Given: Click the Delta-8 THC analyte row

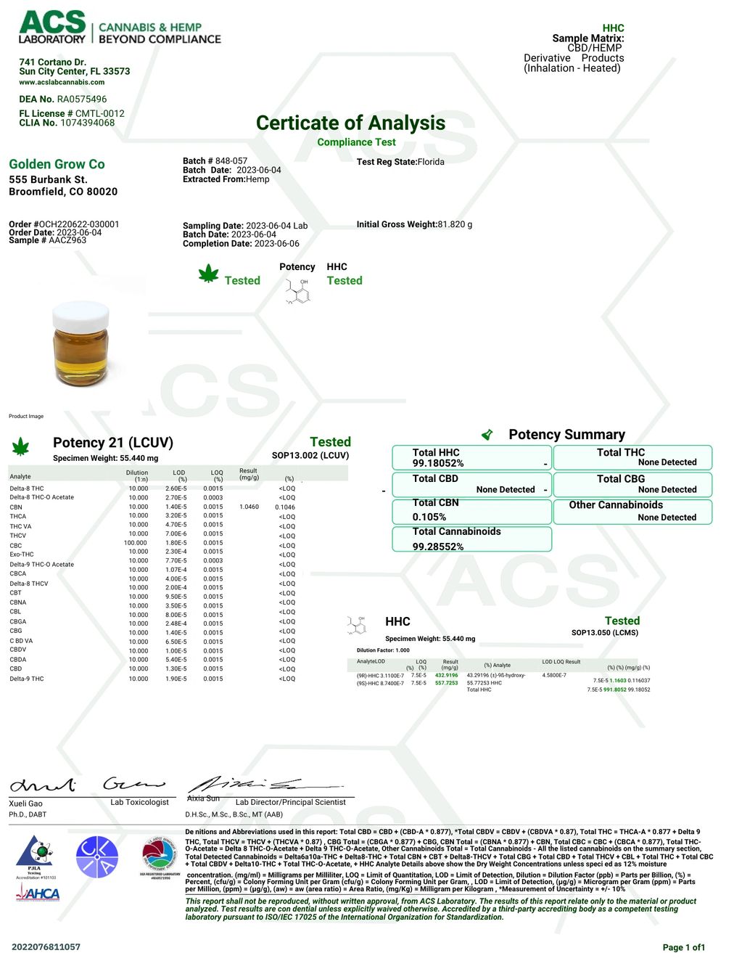Looking at the screenshot, I should [152, 488].
